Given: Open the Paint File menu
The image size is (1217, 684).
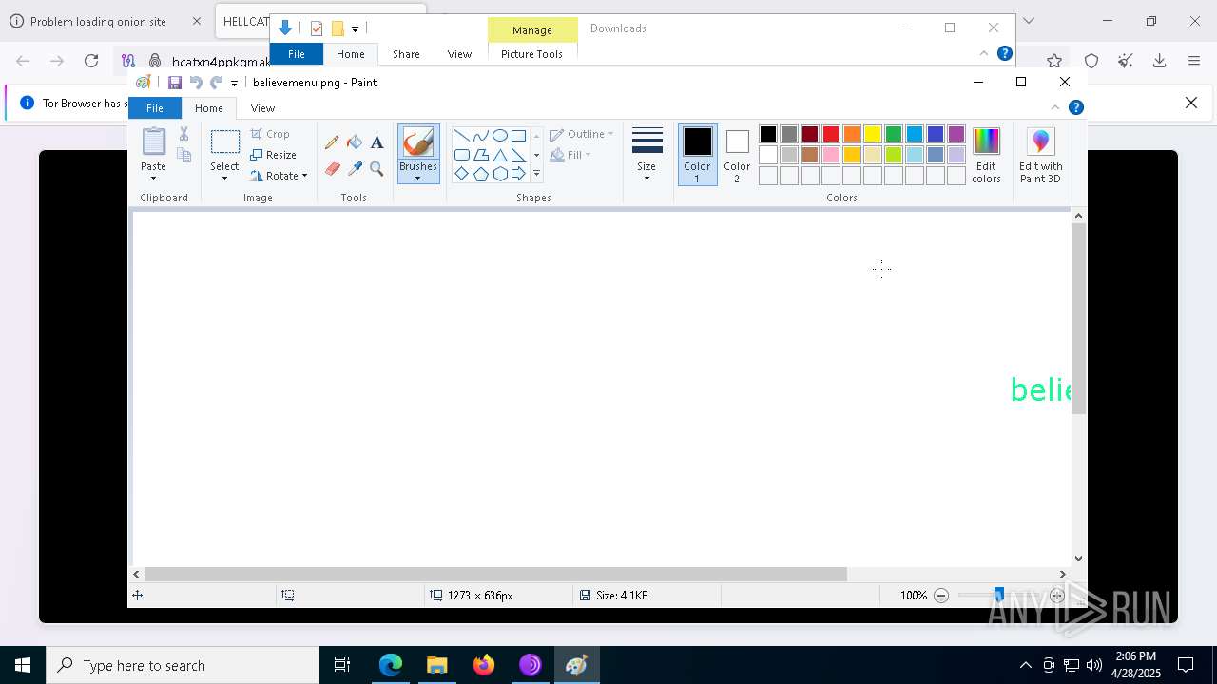Looking at the screenshot, I should coord(154,108).
